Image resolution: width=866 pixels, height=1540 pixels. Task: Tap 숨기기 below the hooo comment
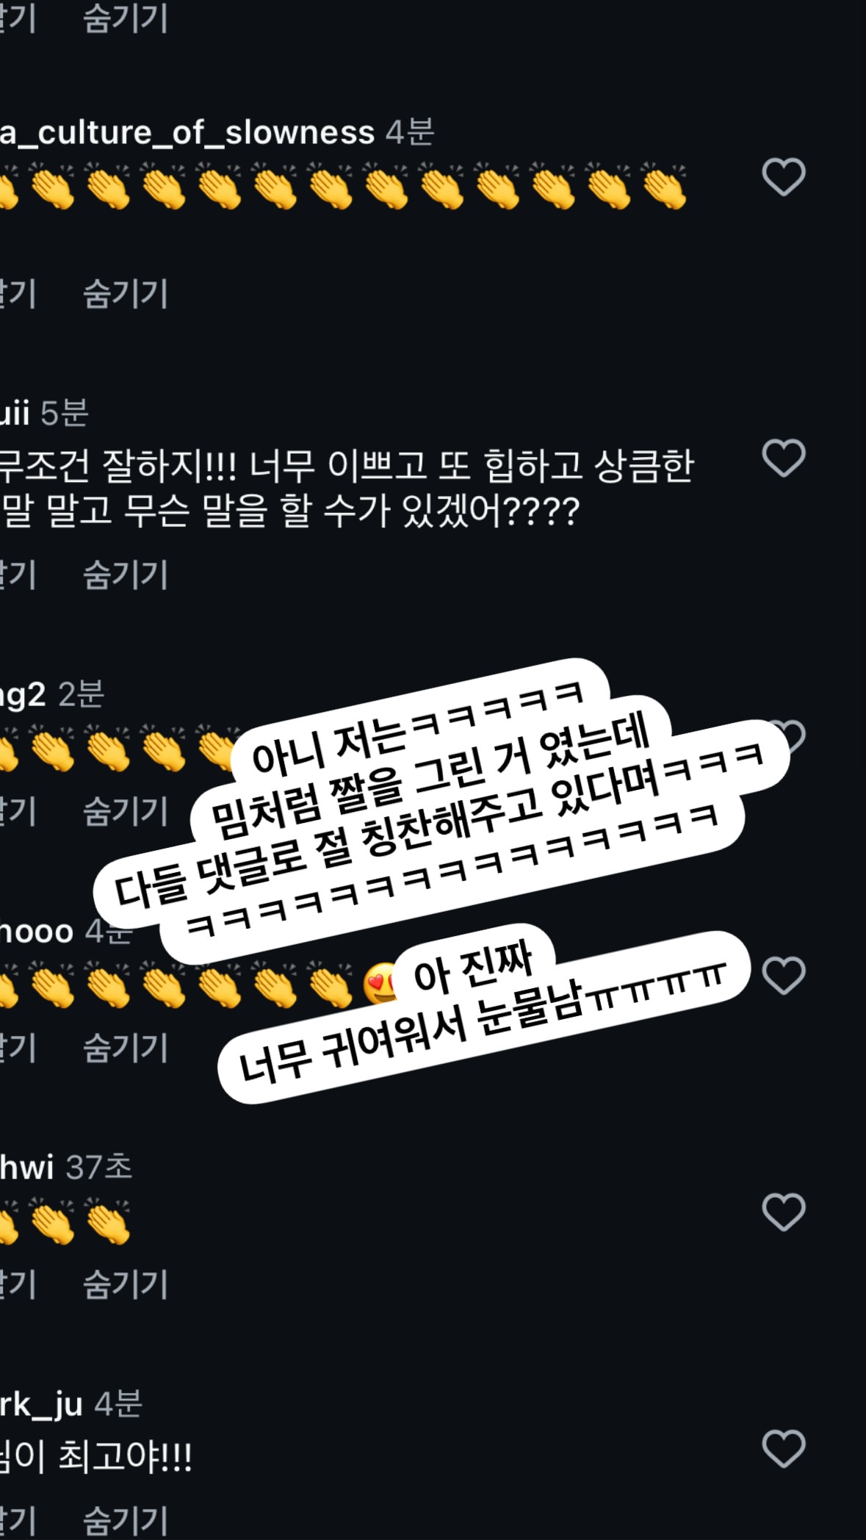126,1047
